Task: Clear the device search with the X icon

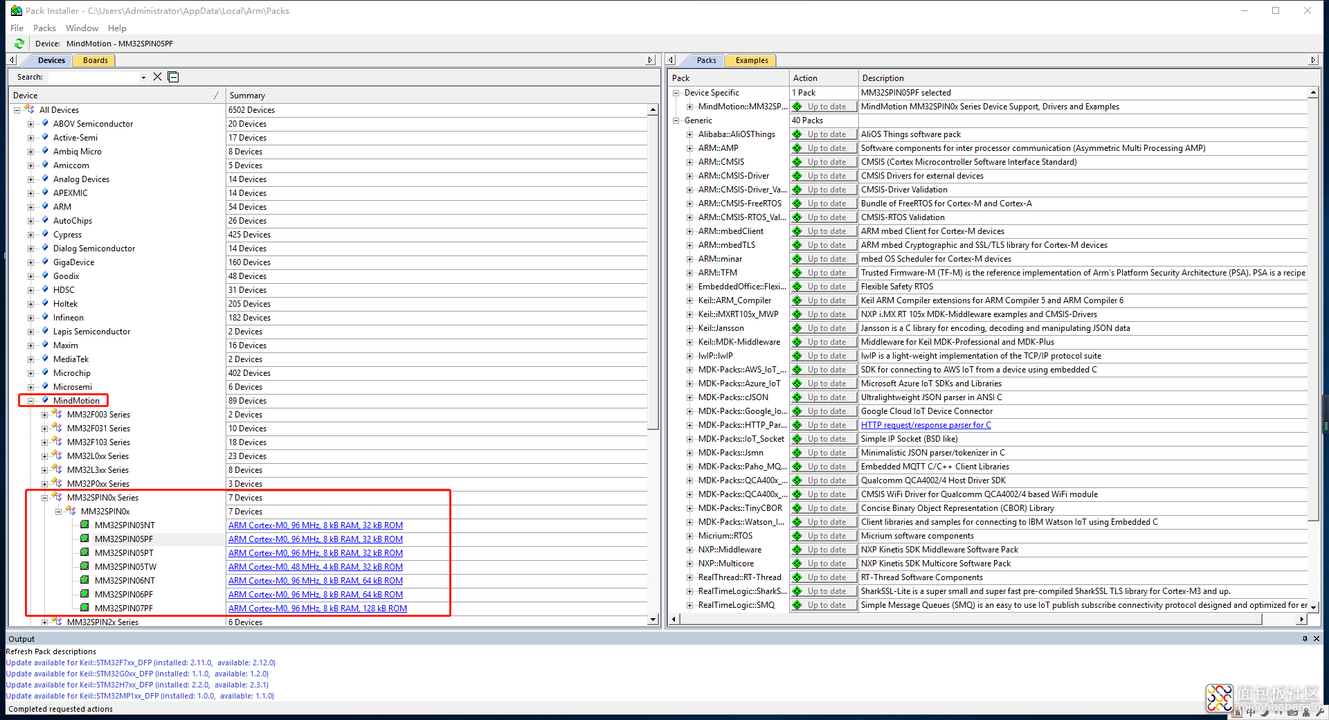Action: (157, 77)
